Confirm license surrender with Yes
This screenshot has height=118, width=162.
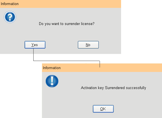point(35,45)
